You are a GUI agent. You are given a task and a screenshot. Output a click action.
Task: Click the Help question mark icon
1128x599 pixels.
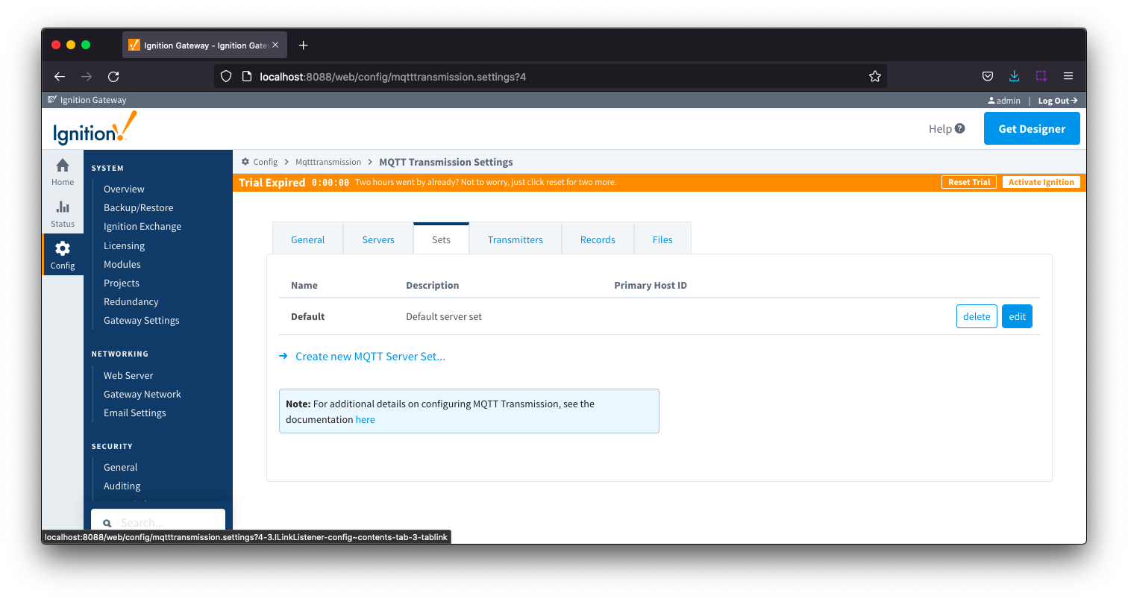(960, 128)
